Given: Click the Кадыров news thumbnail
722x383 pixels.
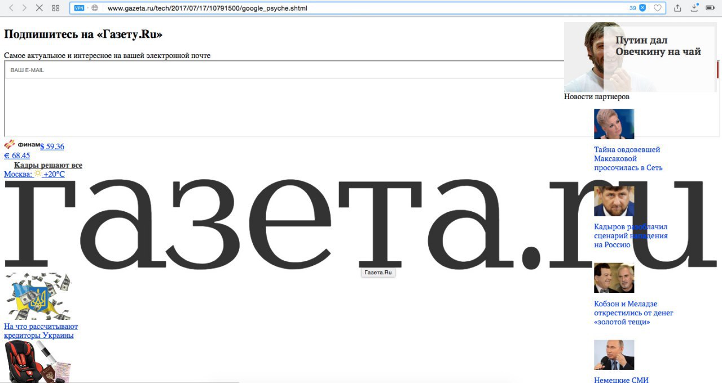Looking at the screenshot, I should coord(614,201).
